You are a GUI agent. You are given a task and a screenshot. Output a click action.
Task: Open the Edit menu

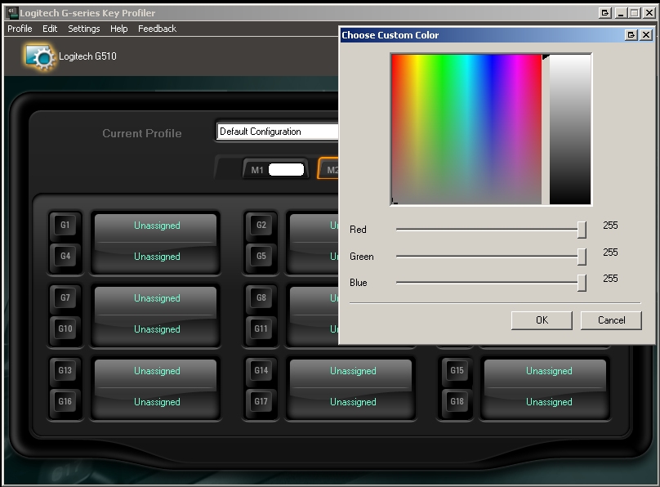click(50, 29)
